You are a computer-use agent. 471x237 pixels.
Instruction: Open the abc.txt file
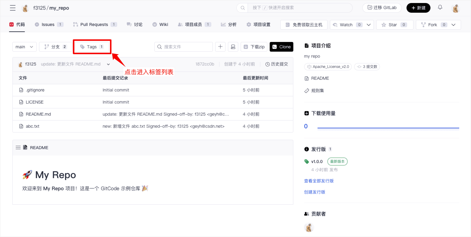pyautogui.click(x=33, y=126)
